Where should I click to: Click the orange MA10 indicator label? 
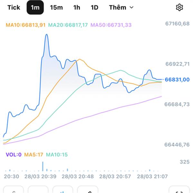(x=26, y=25)
